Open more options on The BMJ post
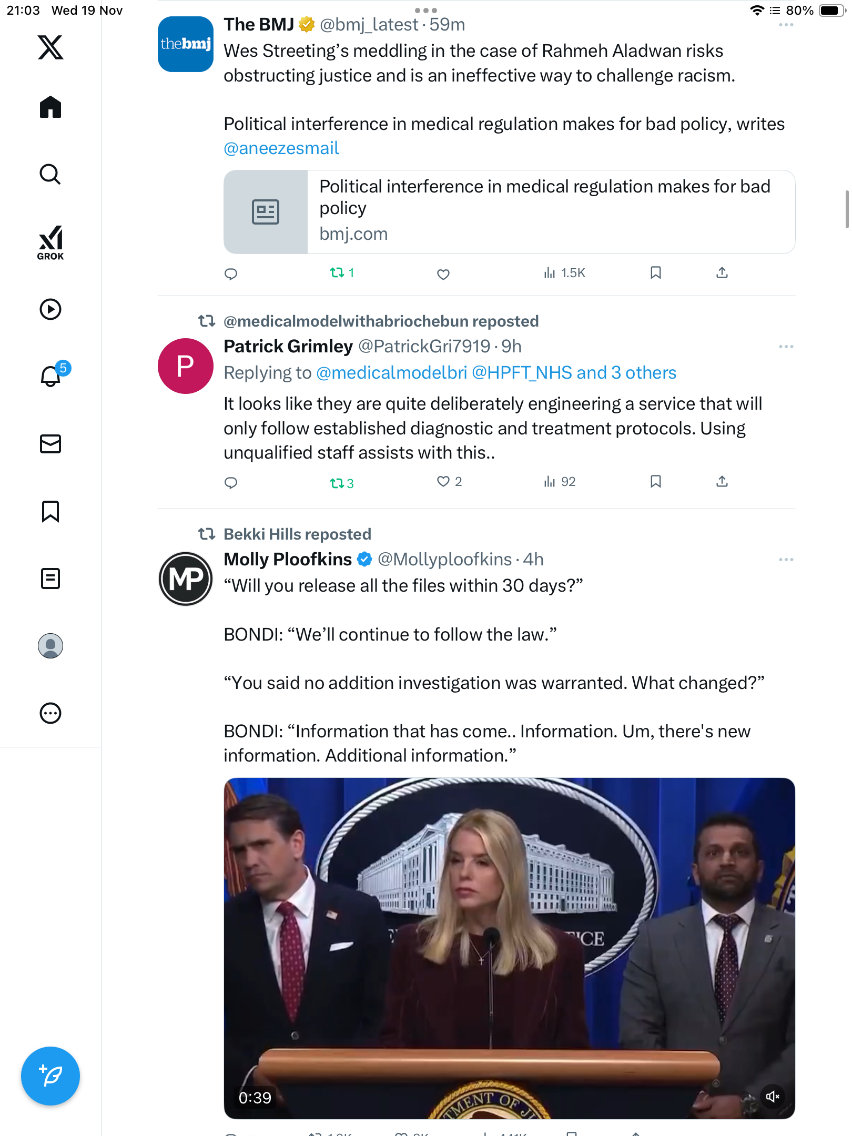This screenshot has width=852, height=1136. click(x=786, y=25)
